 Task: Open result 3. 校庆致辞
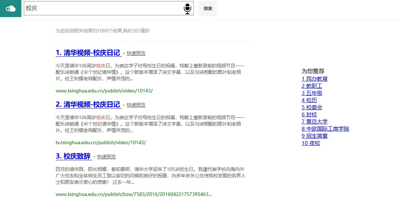(x=73, y=156)
